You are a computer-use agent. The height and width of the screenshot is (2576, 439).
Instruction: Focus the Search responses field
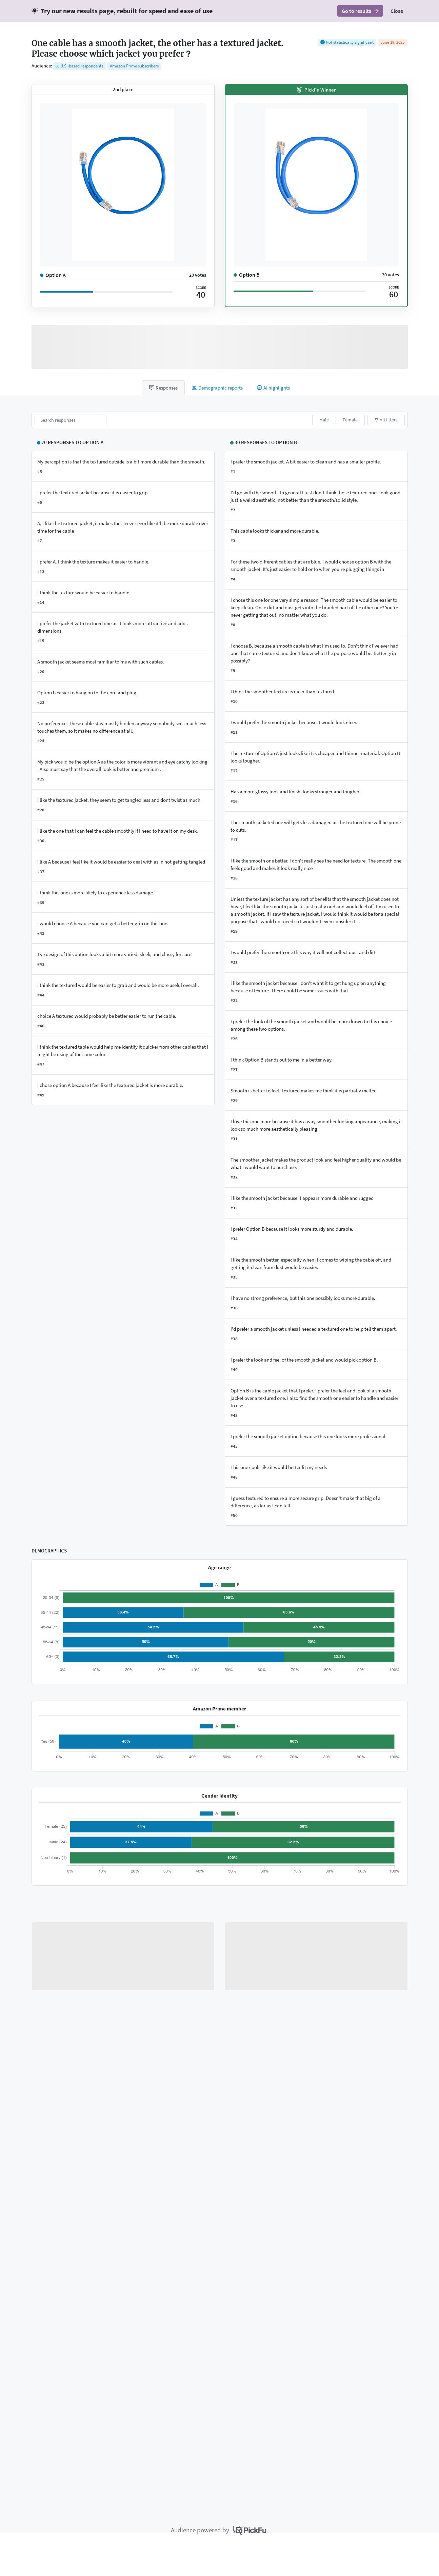[70, 420]
